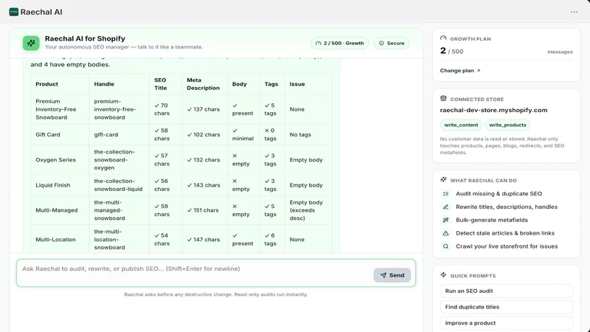
Task: Choose the Run an SEO audit prompt
Action: [x=506, y=291]
